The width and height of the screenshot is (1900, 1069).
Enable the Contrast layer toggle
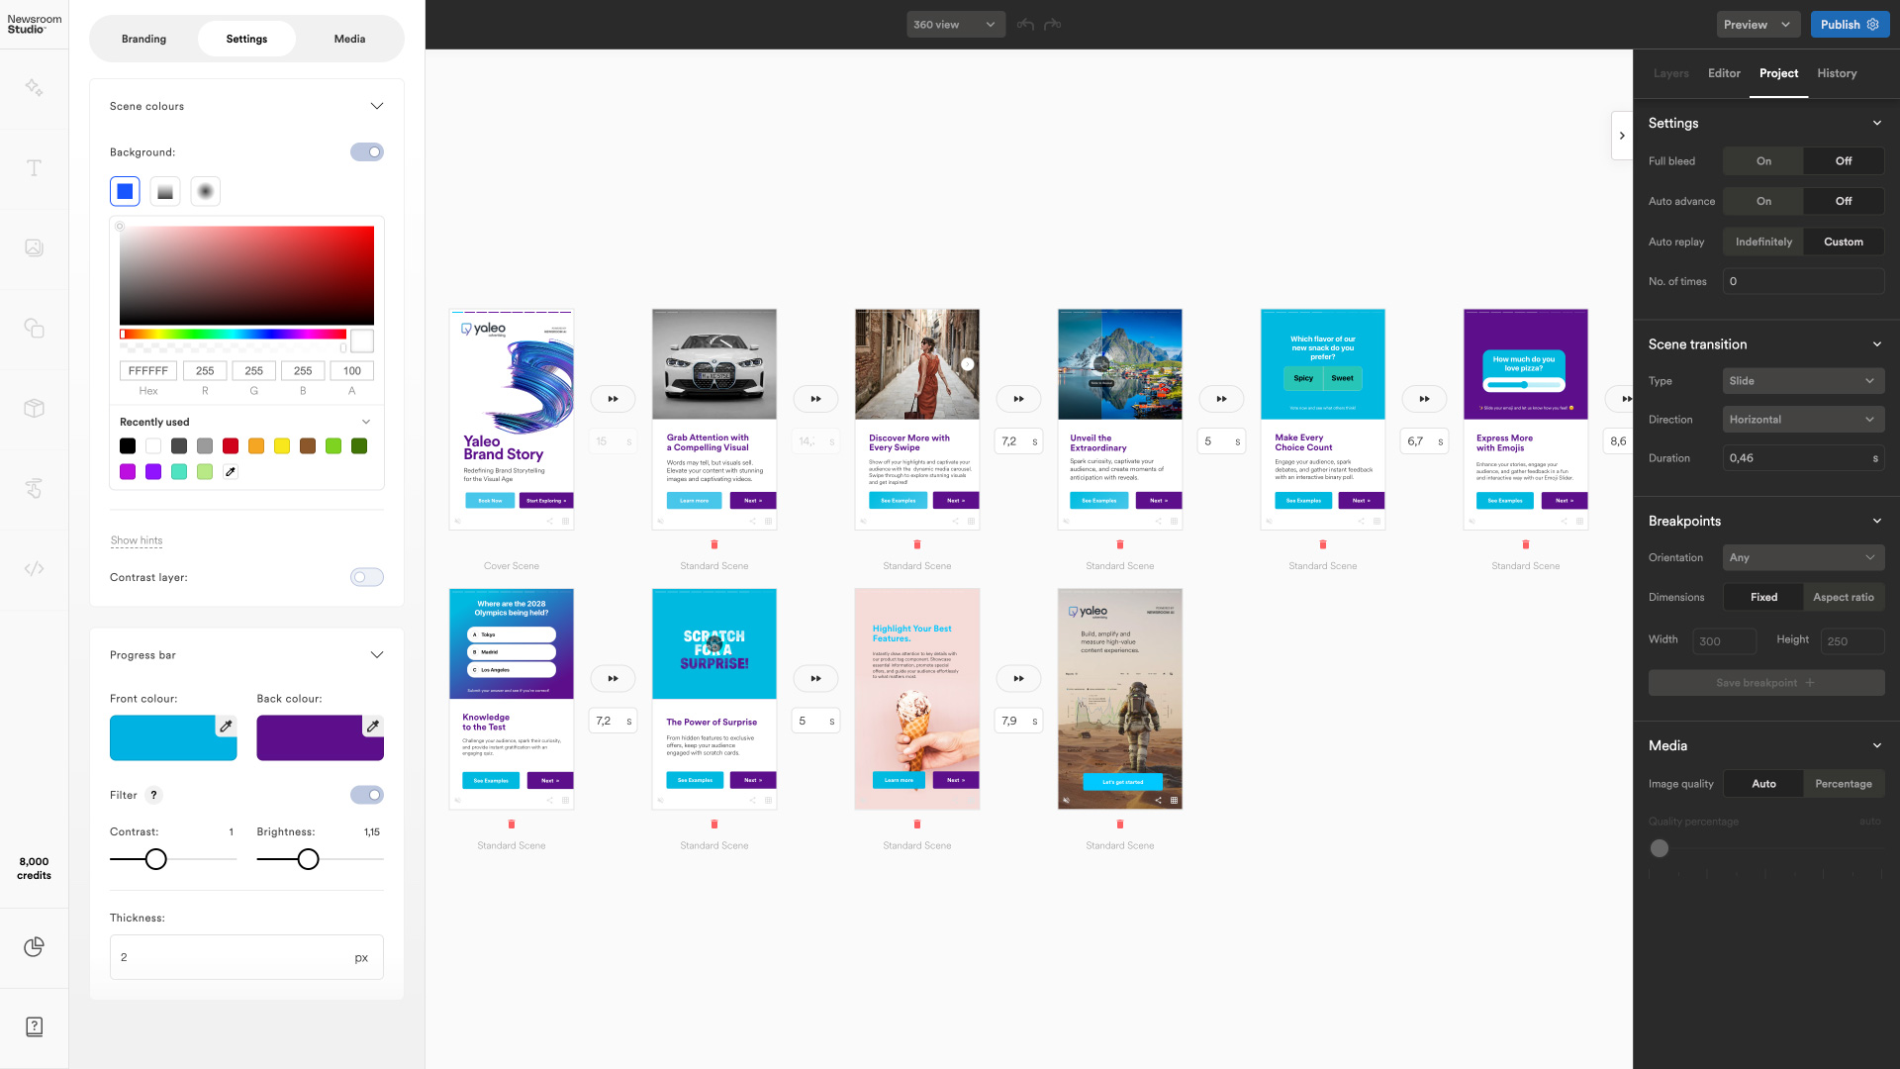(367, 577)
